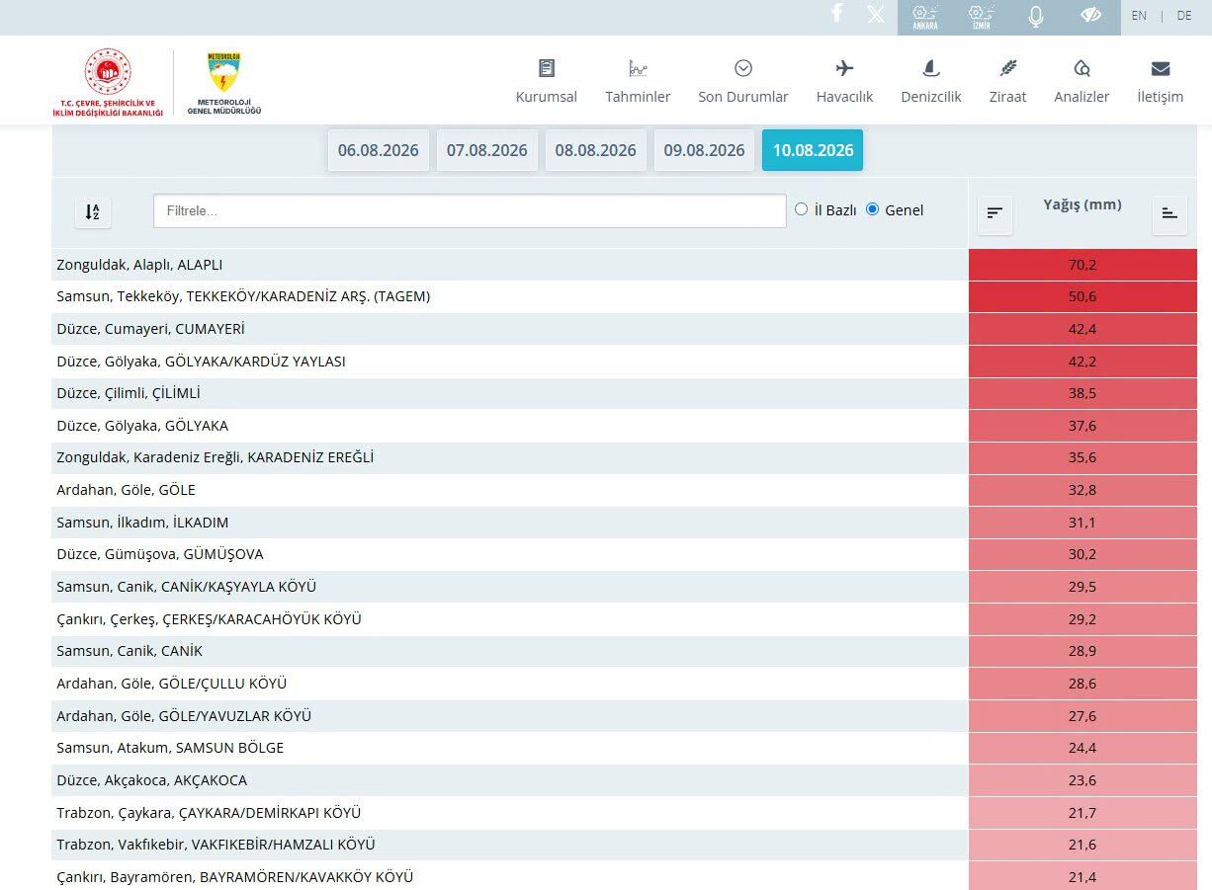1212x890 pixels.
Task: Click the microphone voice forecast icon
Action: pos(1036,16)
